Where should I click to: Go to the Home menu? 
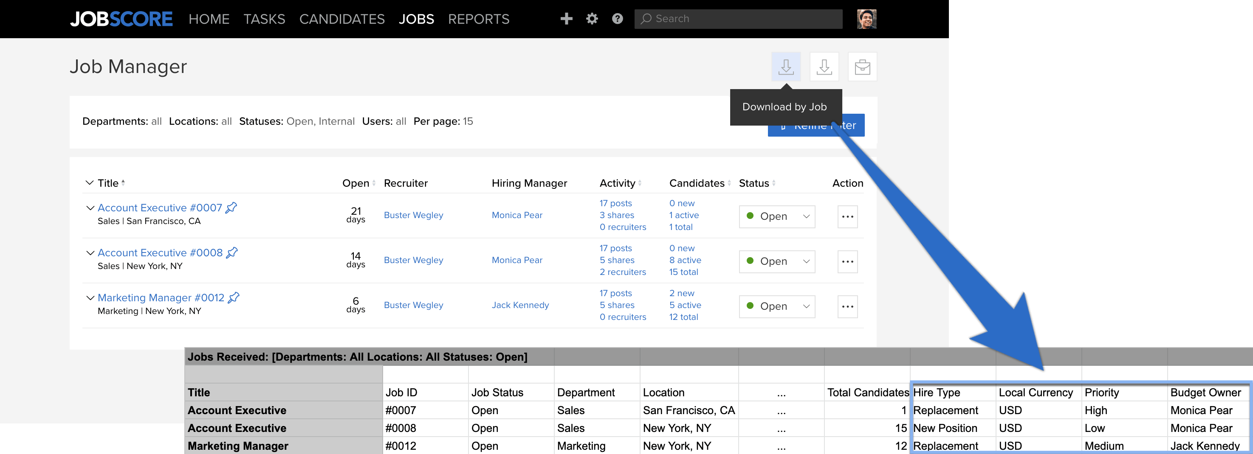point(209,19)
